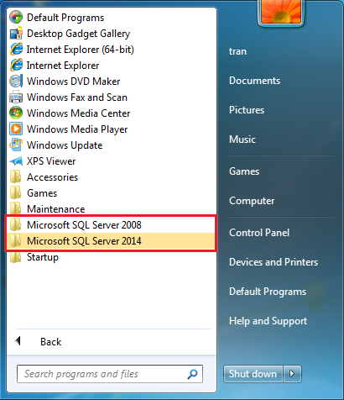Launch Internet Explorer (64-bit) icon

[x=16, y=50]
